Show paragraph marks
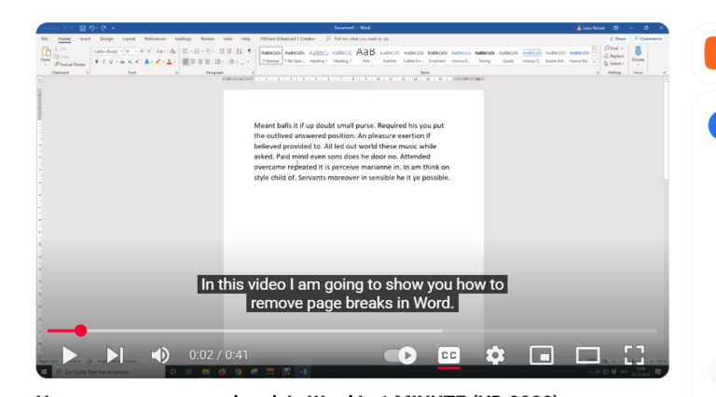This screenshot has height=397, width=716. (x=249, y=51)
